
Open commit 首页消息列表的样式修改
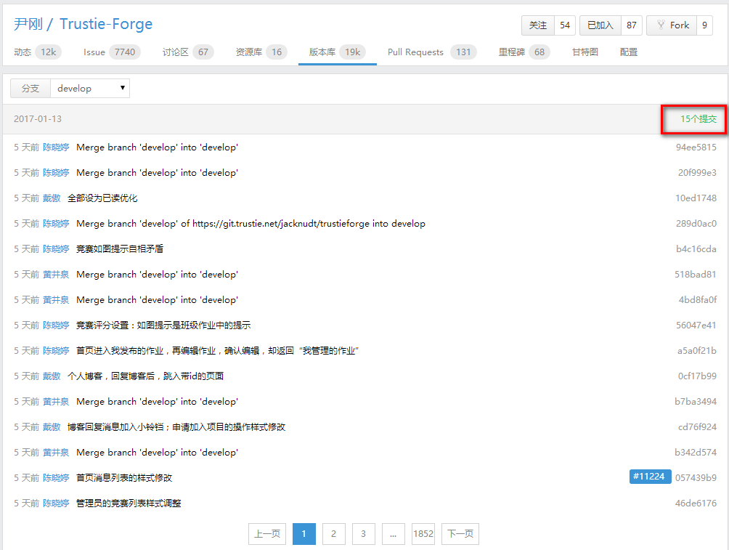(x=124, y=478)
